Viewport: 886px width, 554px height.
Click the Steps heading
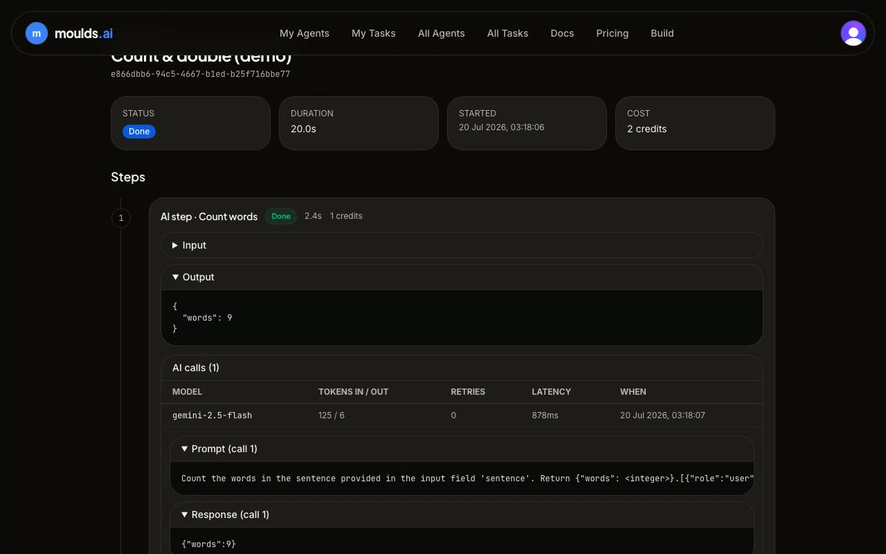coord(128,177)
